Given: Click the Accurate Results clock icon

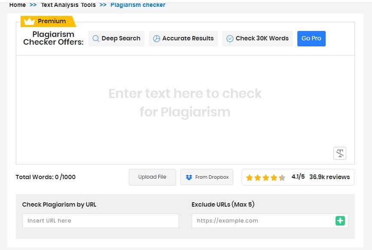Looking at the screenshot, I should tap(157, 39).
